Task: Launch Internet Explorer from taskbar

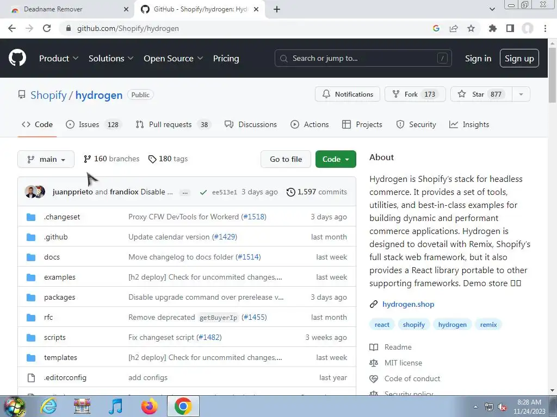Action: point(48,406)
